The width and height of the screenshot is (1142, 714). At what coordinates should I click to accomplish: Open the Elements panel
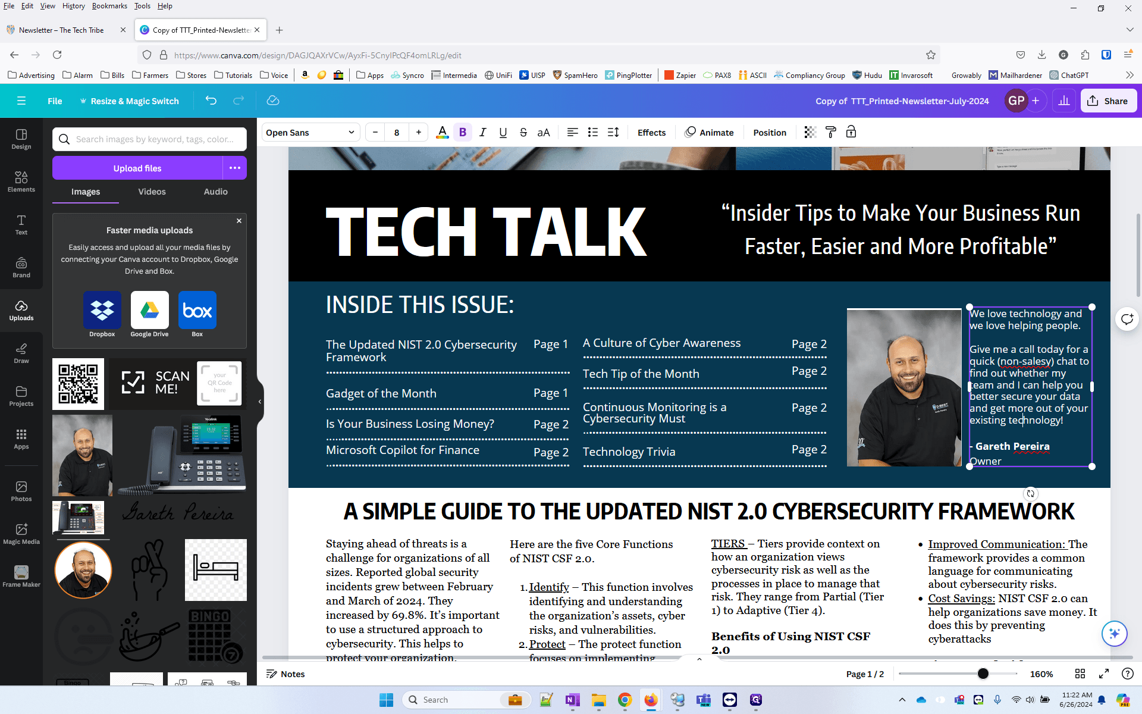coord(21,182)
